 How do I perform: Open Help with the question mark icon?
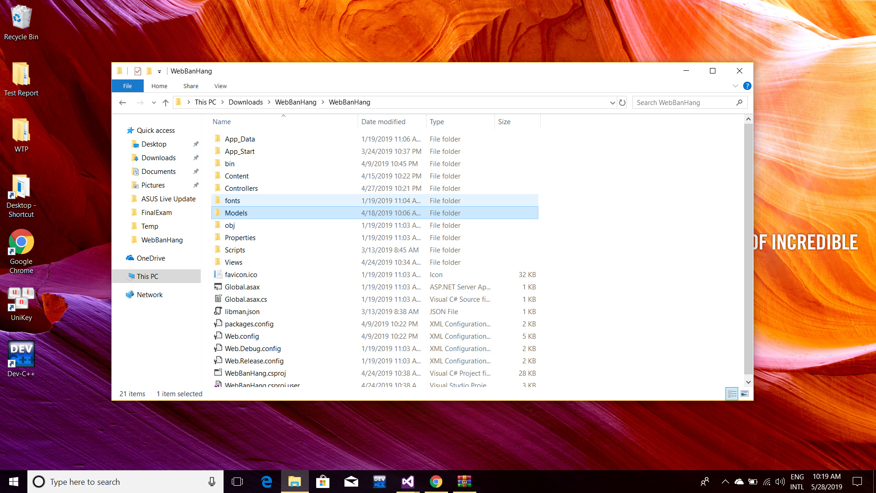747,86
